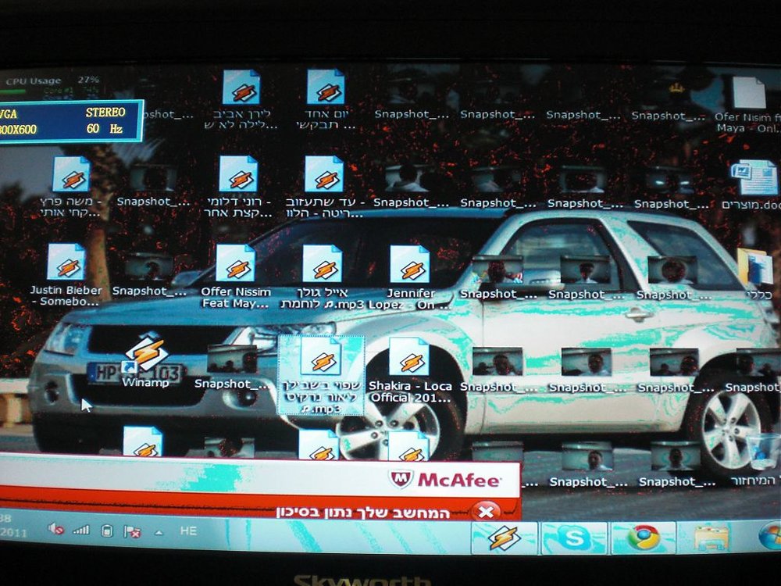The image size is (781, 586).
Task: Select the לירן אביב לילה לא audio file
Action: click(241, 100)
